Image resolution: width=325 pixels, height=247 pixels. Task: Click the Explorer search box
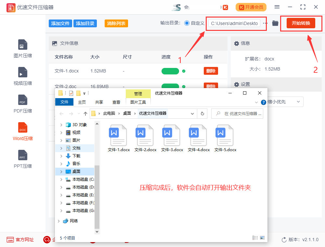pyautogui.click(x=237, y=113)
